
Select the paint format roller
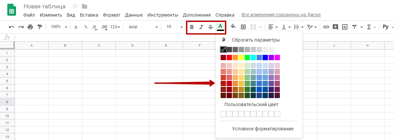click(40, 27)
